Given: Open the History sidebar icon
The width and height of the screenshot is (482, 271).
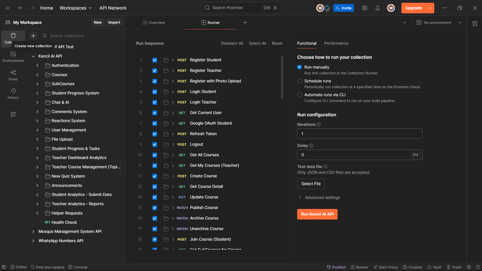Looking at the screenshot, I should 13,94.
